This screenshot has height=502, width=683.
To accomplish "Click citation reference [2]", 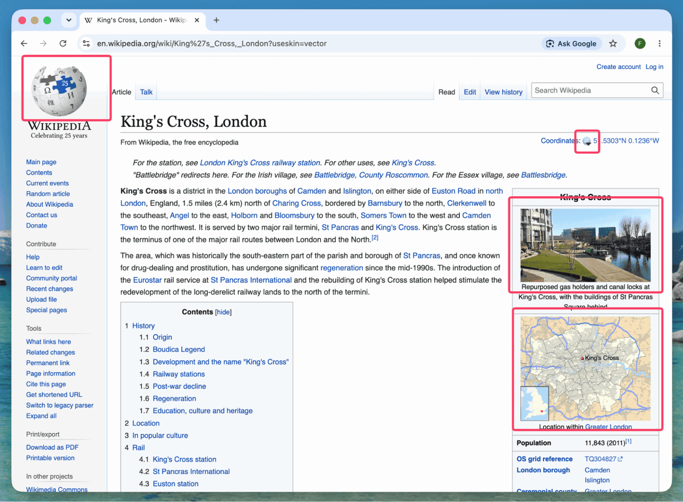I will click(x=375, y=237).
